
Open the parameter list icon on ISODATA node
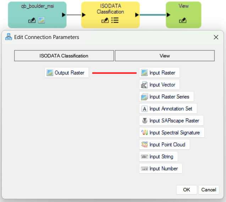coord(115,21)
